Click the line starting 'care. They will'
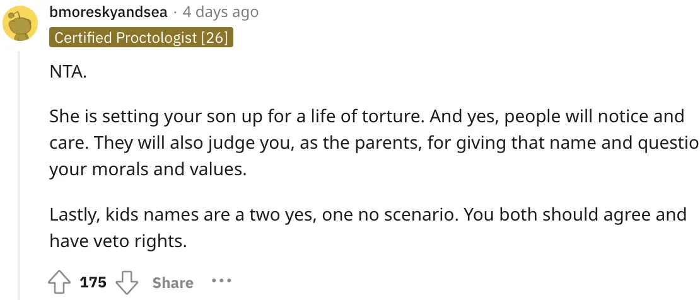Screen dimensions: 700x300 (373, 143)
